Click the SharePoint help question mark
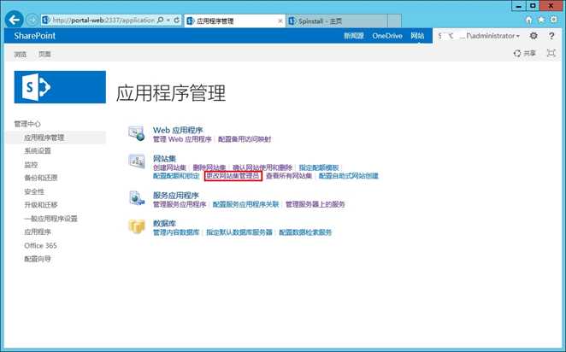Viewport: 566px width, 352px height. (x=551, y=36)
